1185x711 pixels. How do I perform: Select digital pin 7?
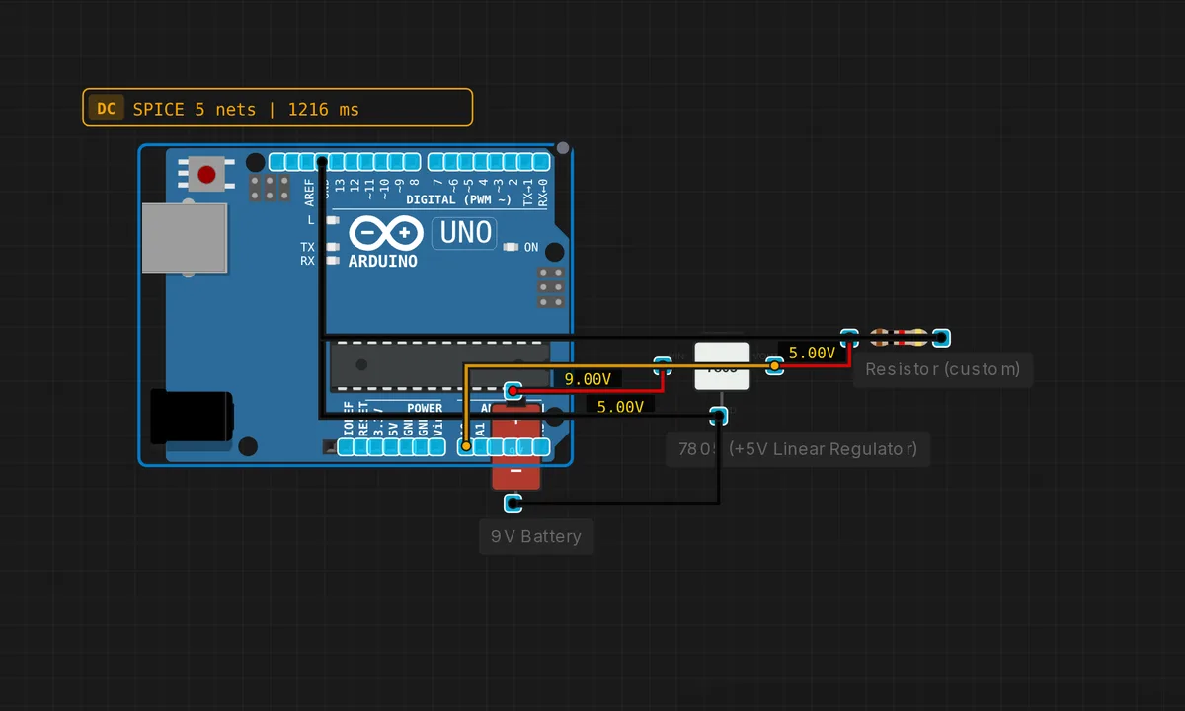point(435,162)
